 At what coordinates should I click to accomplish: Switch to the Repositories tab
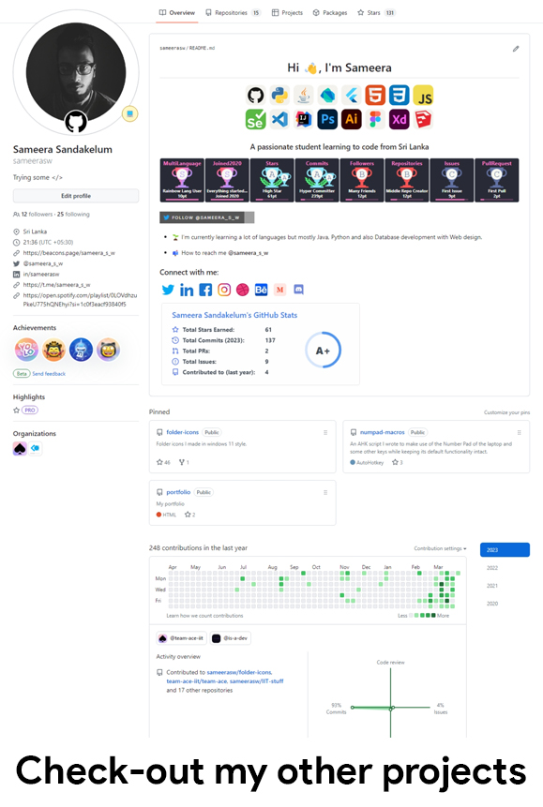pos(233,13)
